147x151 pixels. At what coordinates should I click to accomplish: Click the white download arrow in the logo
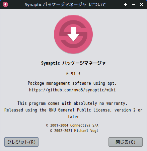point(73,34)
